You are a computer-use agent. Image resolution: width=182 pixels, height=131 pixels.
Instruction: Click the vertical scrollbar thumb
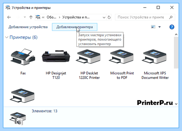pos(176,53)
